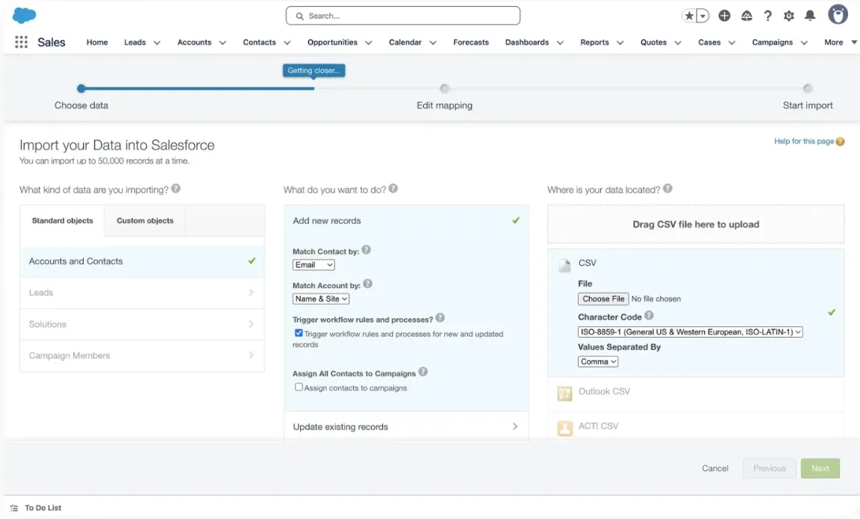Open the Forecasts tab
This screenshot has width=860, height=519.
[x=470, y=43]
